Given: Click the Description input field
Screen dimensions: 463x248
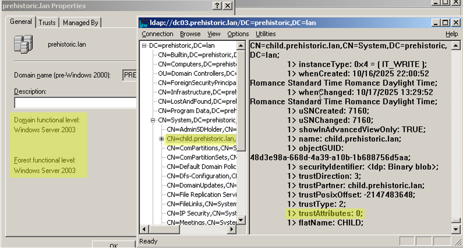Looking at the screenshot, I should [x=75, y=103].
